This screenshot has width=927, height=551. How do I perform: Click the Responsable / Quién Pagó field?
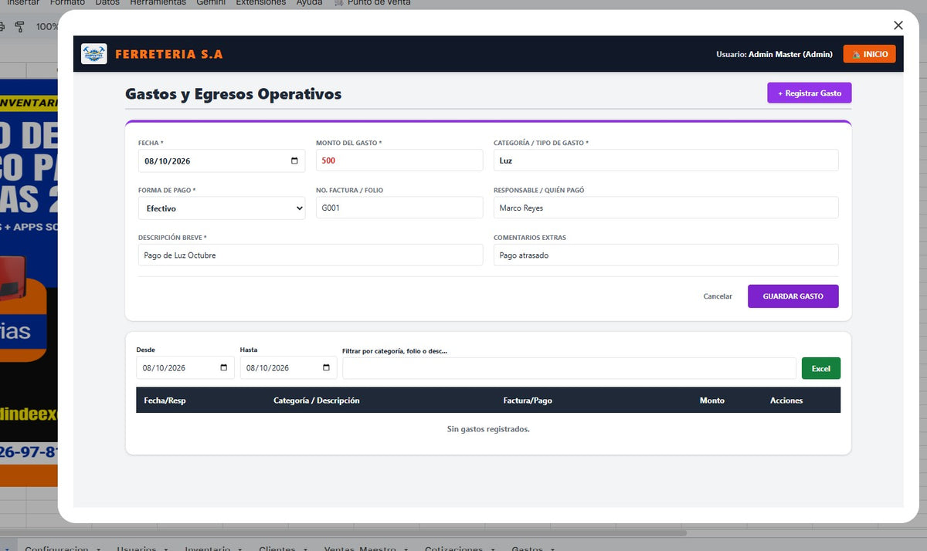click(x=666, y=208)
